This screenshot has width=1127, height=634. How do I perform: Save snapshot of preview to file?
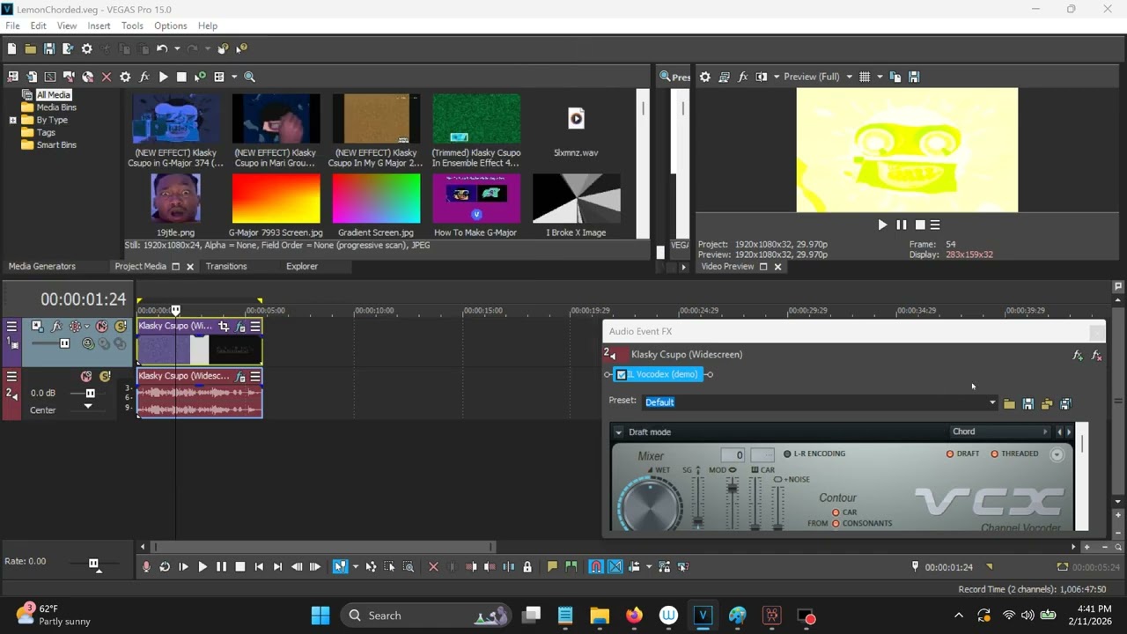914,77
